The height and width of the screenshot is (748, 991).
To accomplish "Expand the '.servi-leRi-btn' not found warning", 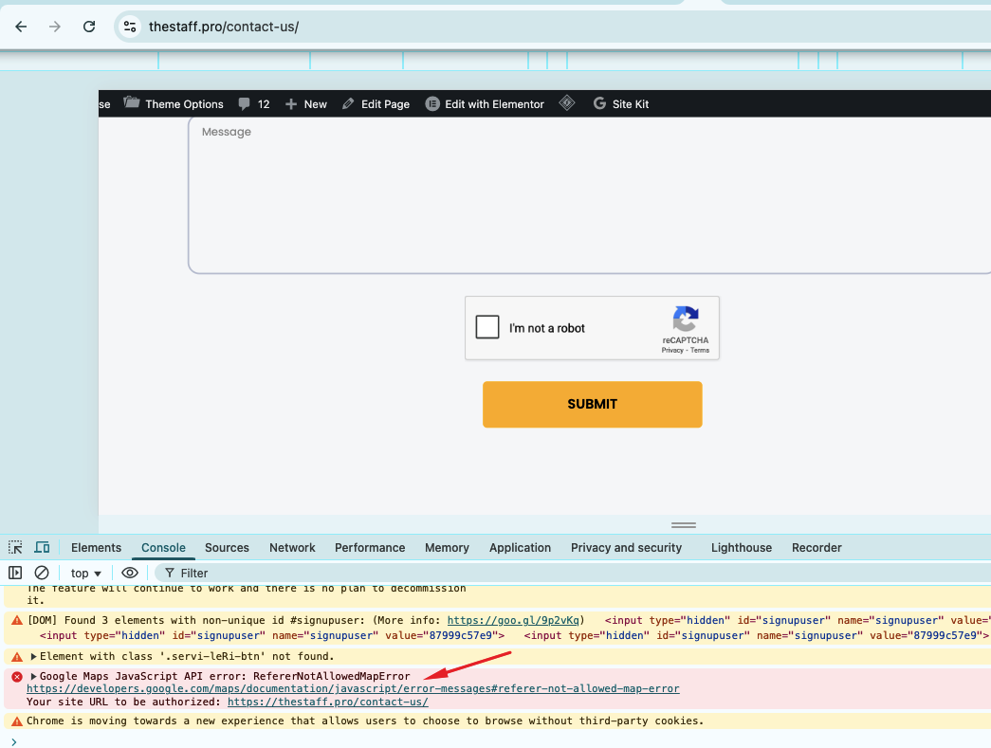I will click(33, 656).
